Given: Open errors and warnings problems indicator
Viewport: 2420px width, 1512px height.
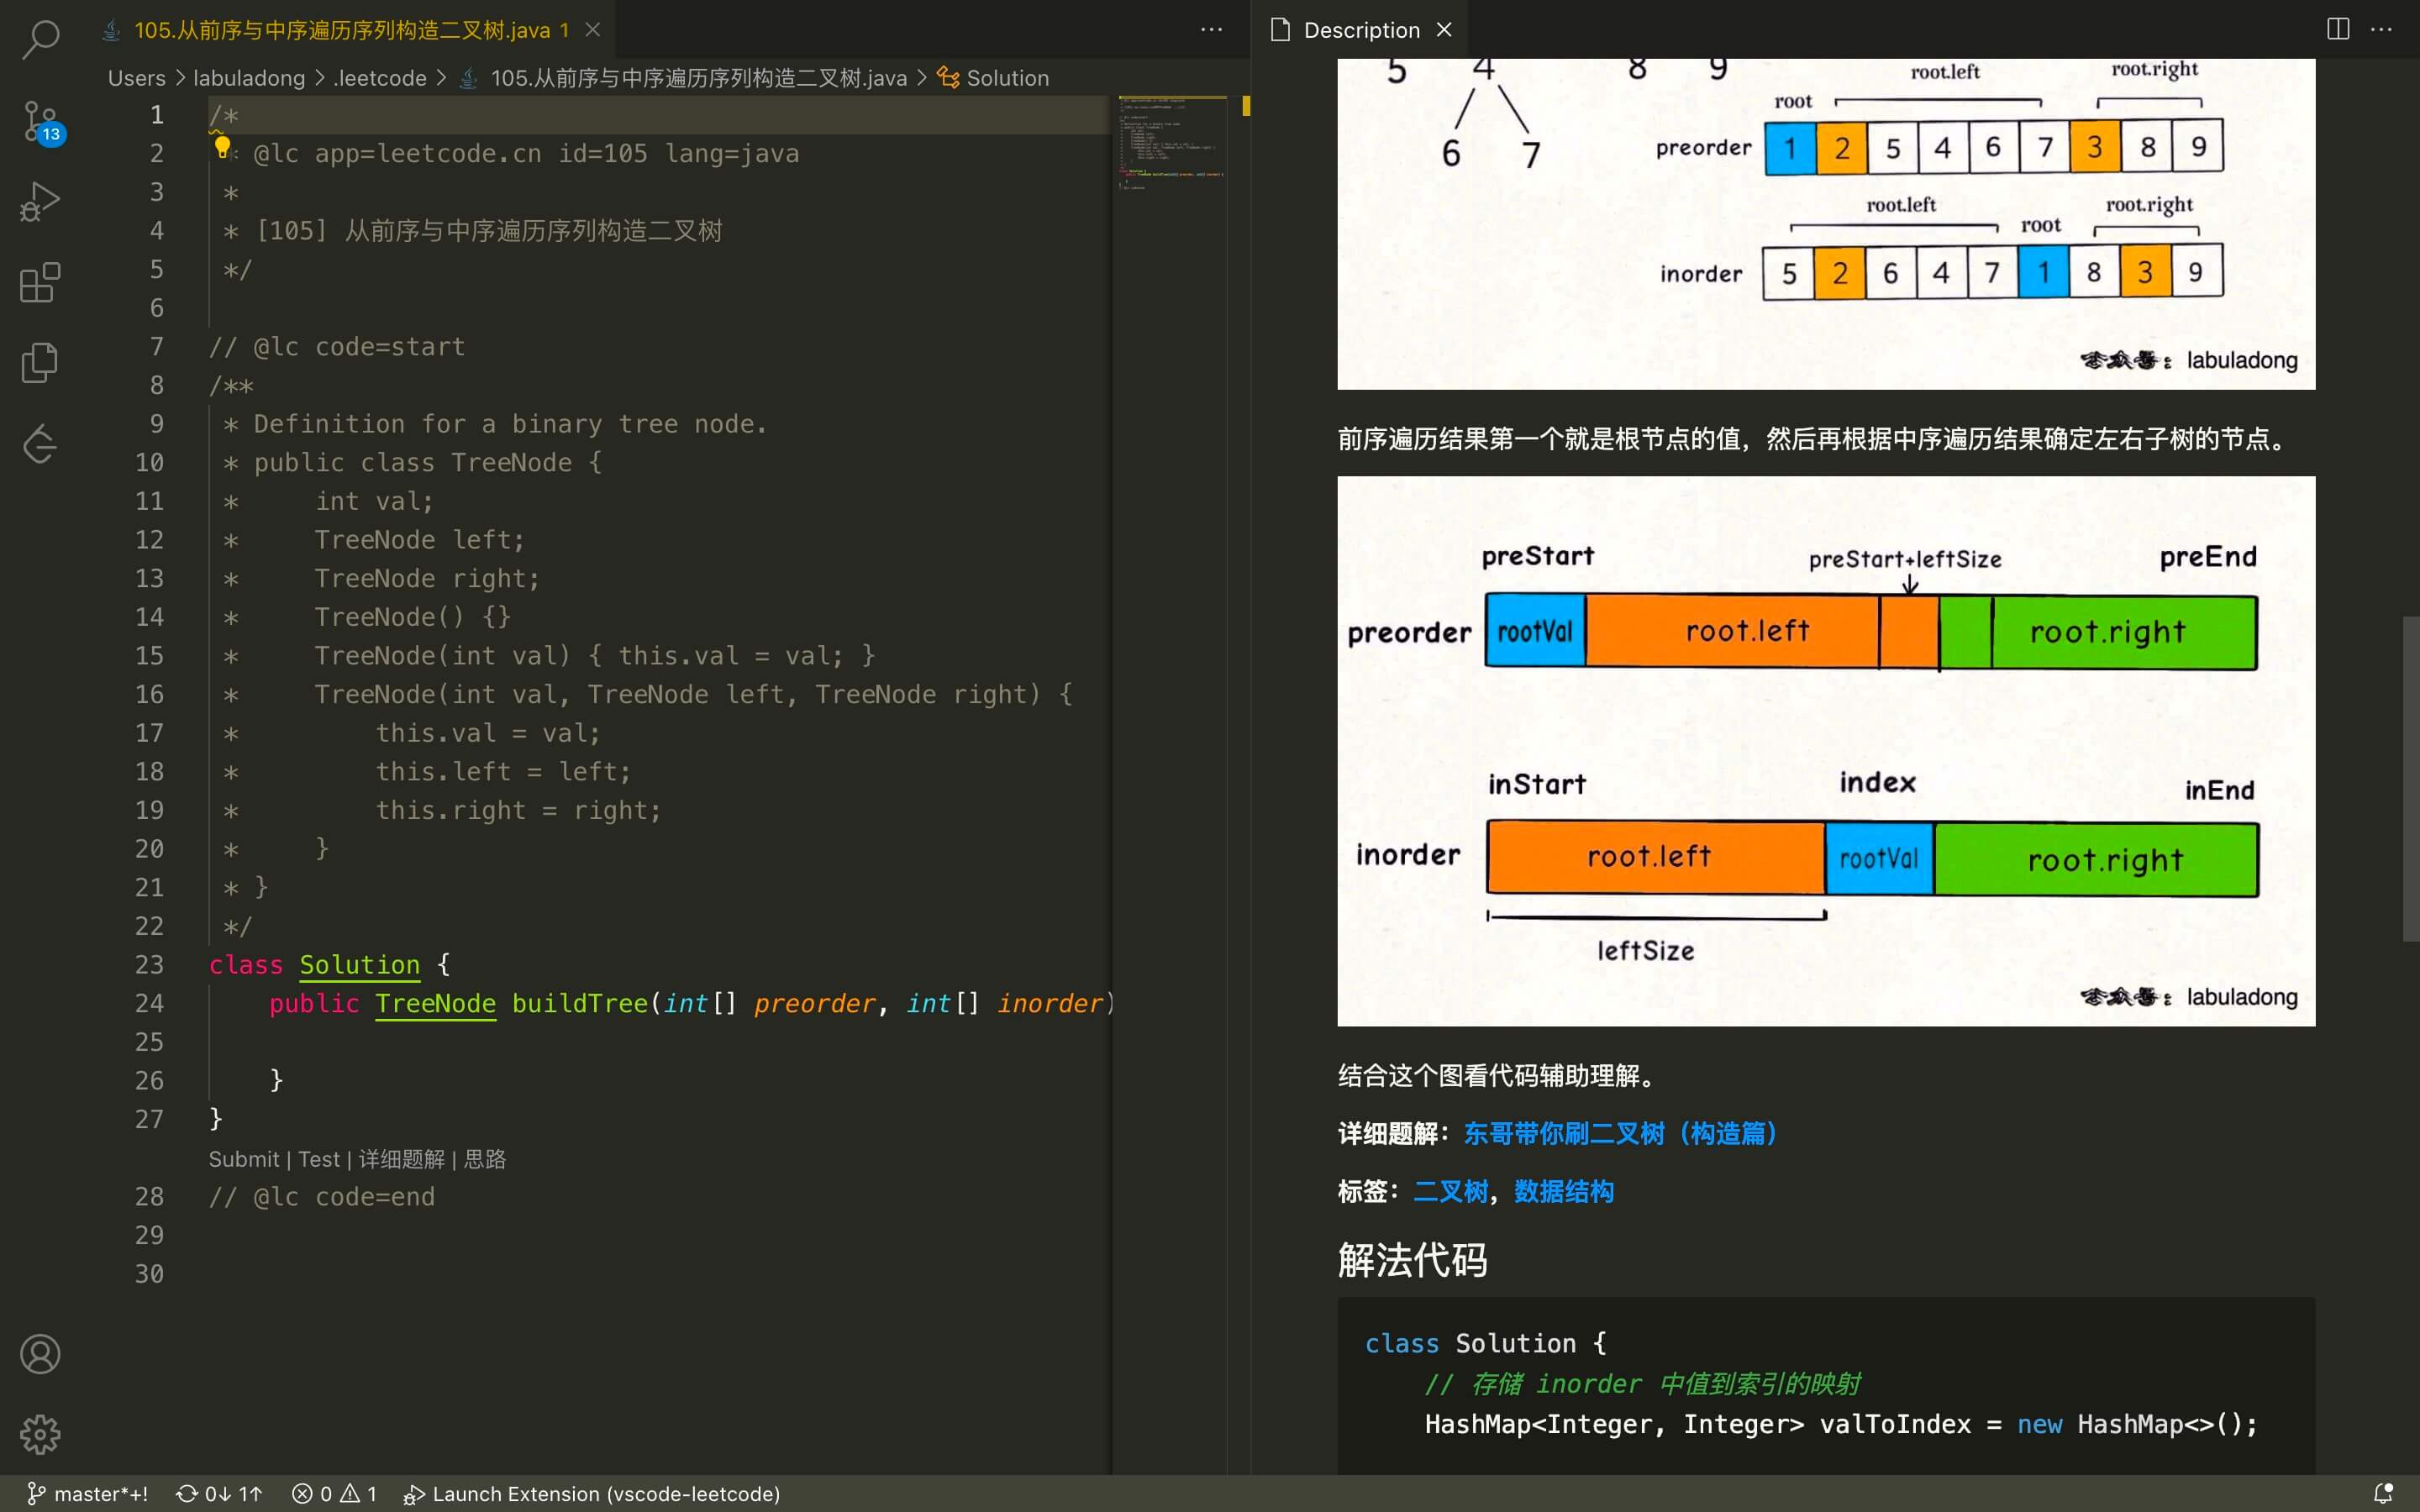Looking at the screenshot, I should click(334, 1493).
